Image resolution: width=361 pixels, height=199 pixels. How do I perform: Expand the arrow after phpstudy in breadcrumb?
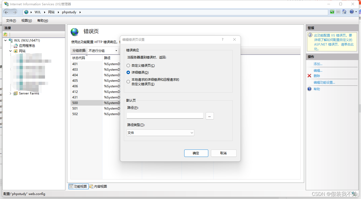[80, 12]
